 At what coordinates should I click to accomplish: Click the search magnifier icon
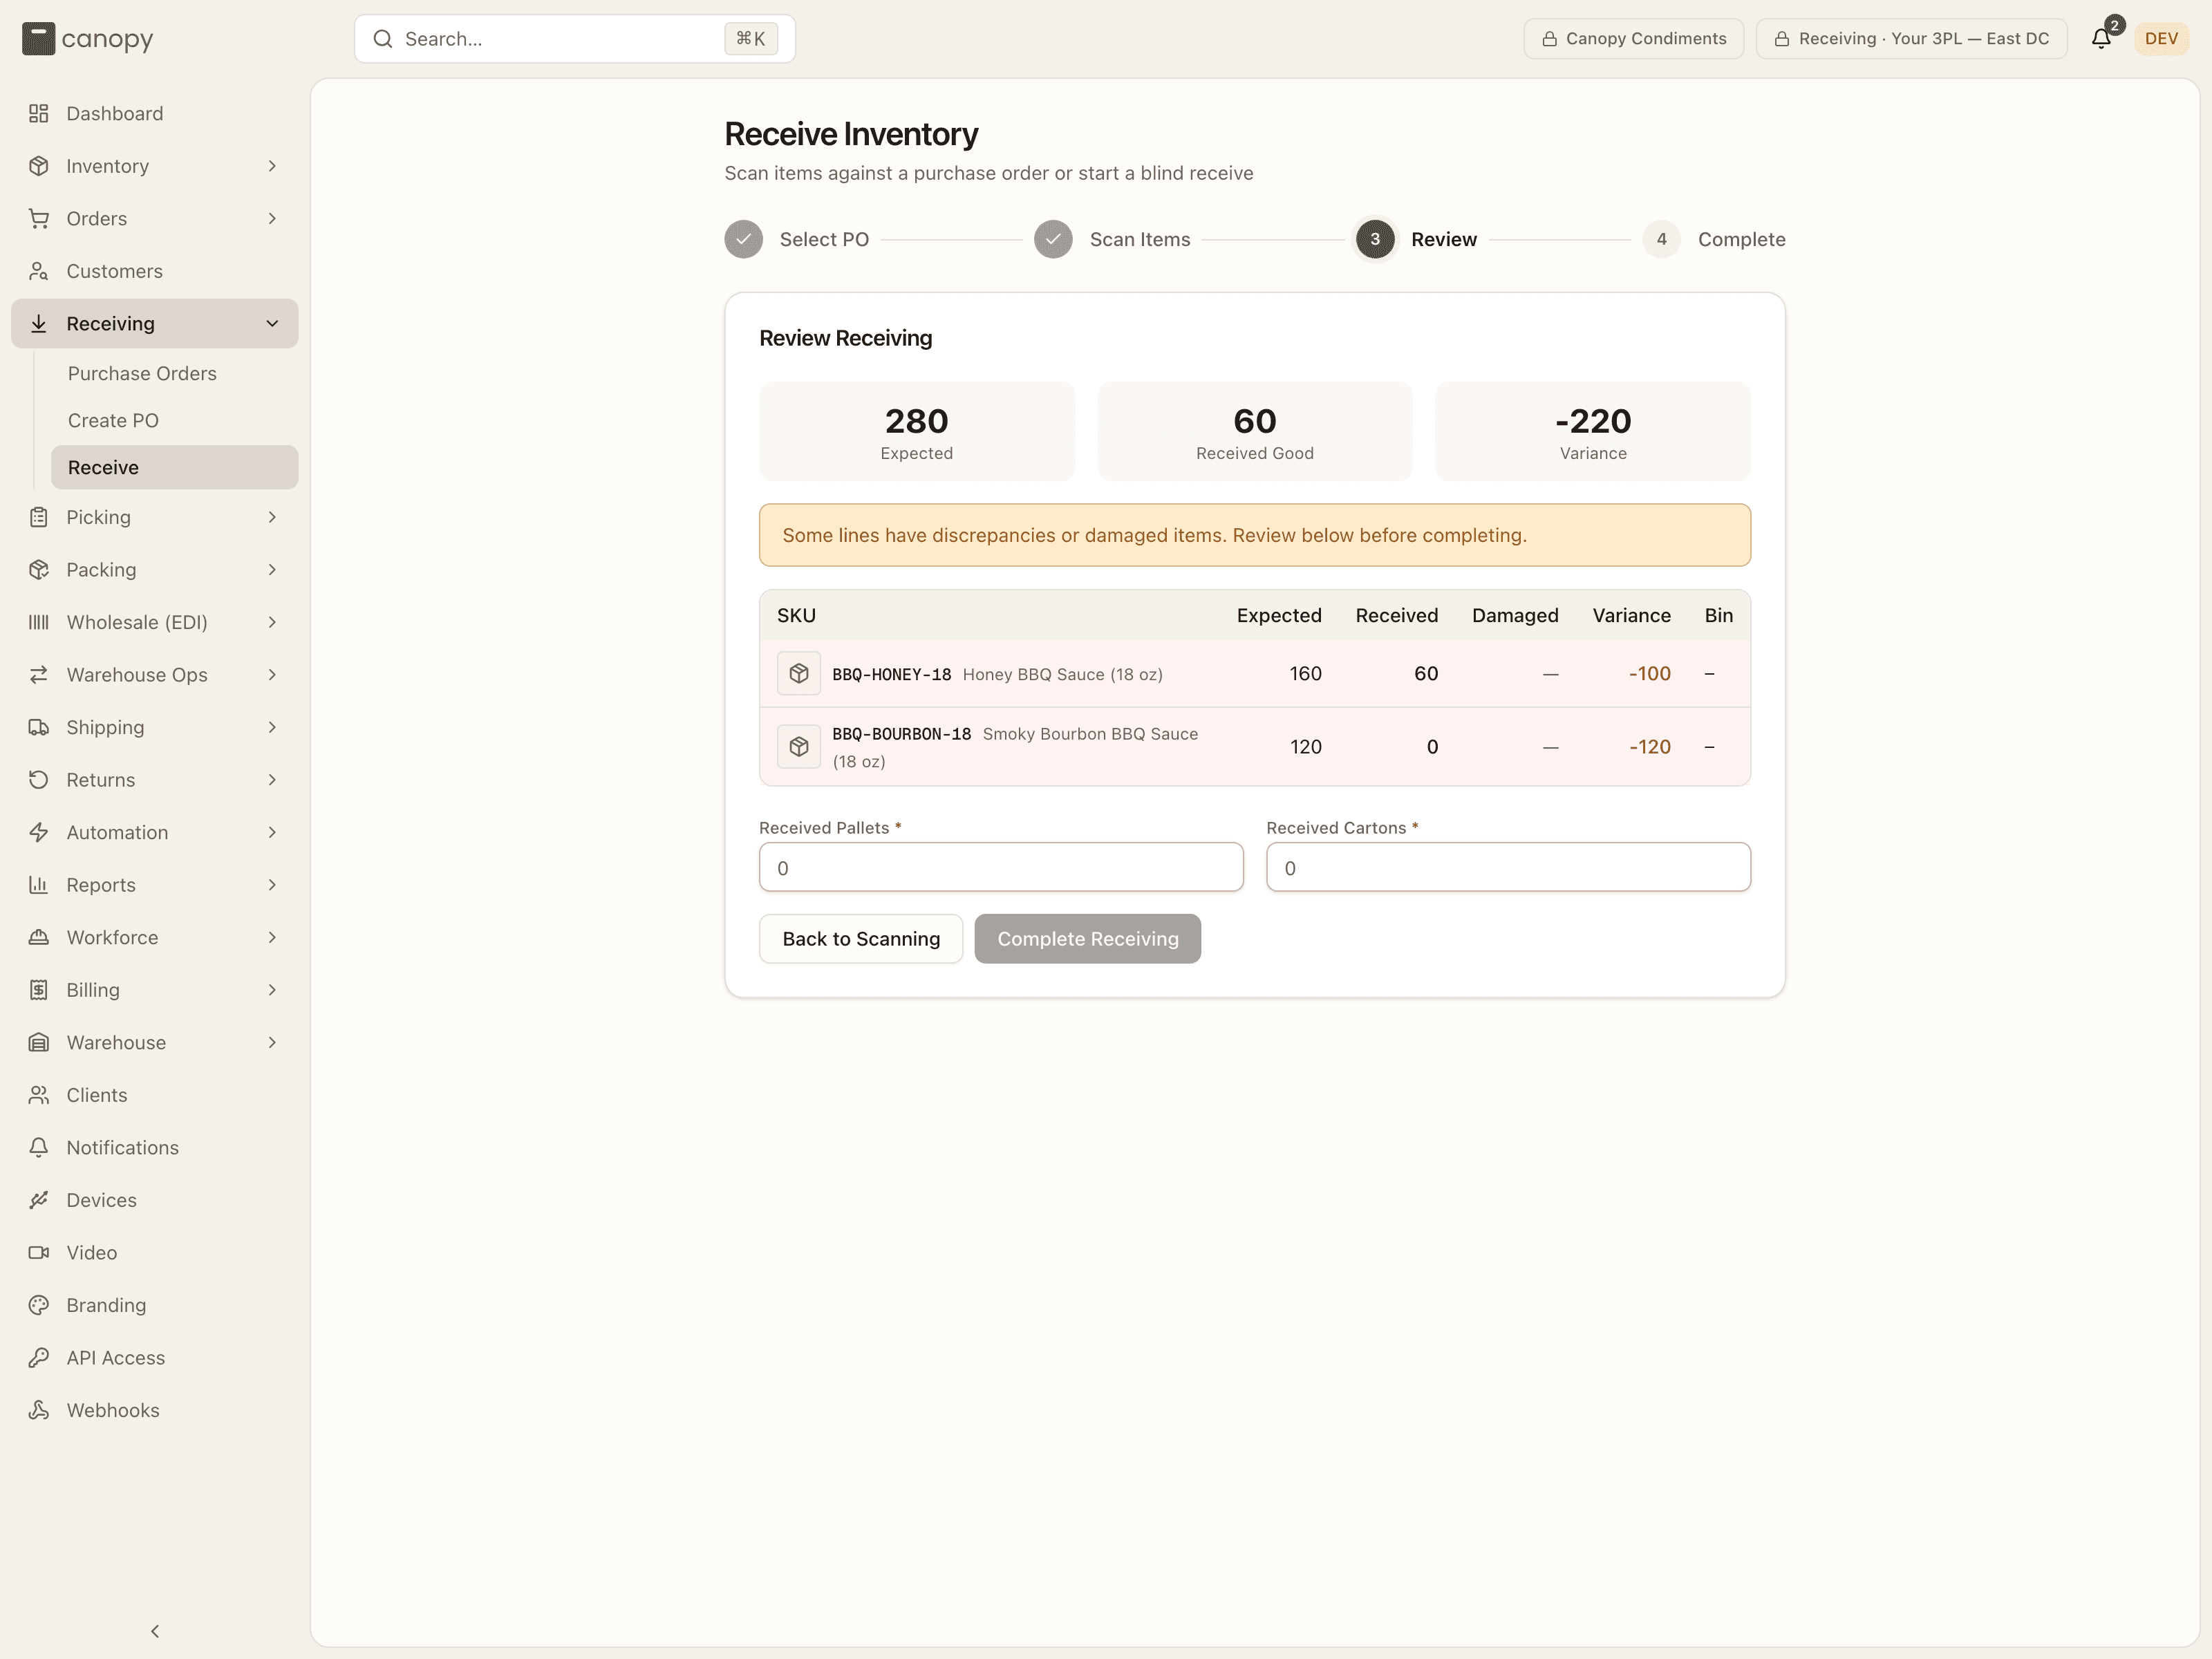point(382,39)
